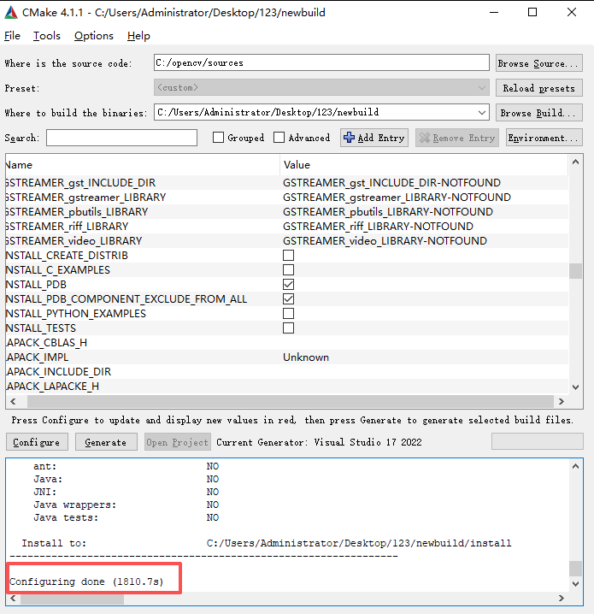The image size is (594, 614).
Task: Toggle INSTALL_CREATE_DISTRIB checkbox
Action: click(288, 256)
